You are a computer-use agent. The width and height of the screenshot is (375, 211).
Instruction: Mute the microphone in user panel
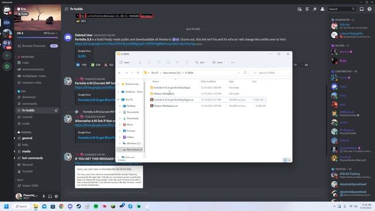[x=43, y=196]
